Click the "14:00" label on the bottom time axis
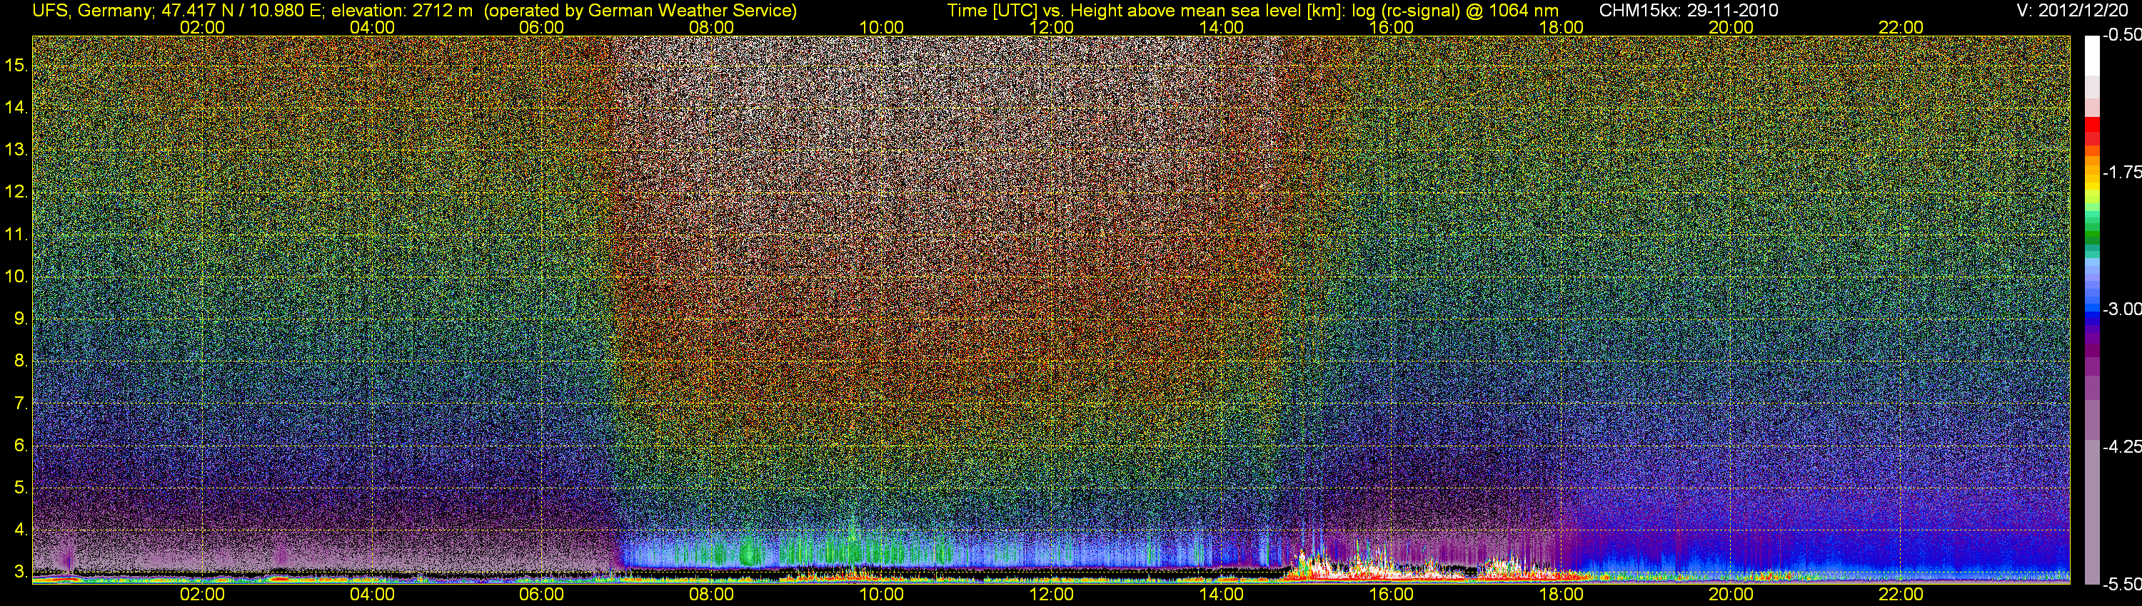This screenshot has width=2142, height=606. click(x=1222, y=595)
